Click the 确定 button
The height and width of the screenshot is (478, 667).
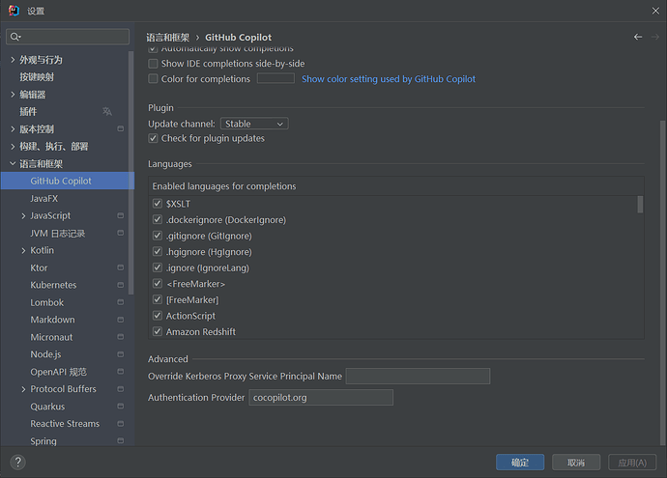pos(520,463)
